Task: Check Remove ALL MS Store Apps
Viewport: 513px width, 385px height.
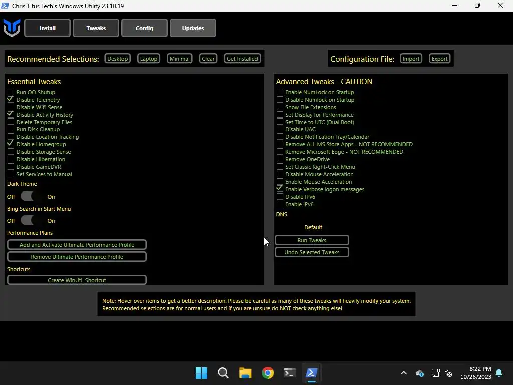Action: [x=280, y=144]
